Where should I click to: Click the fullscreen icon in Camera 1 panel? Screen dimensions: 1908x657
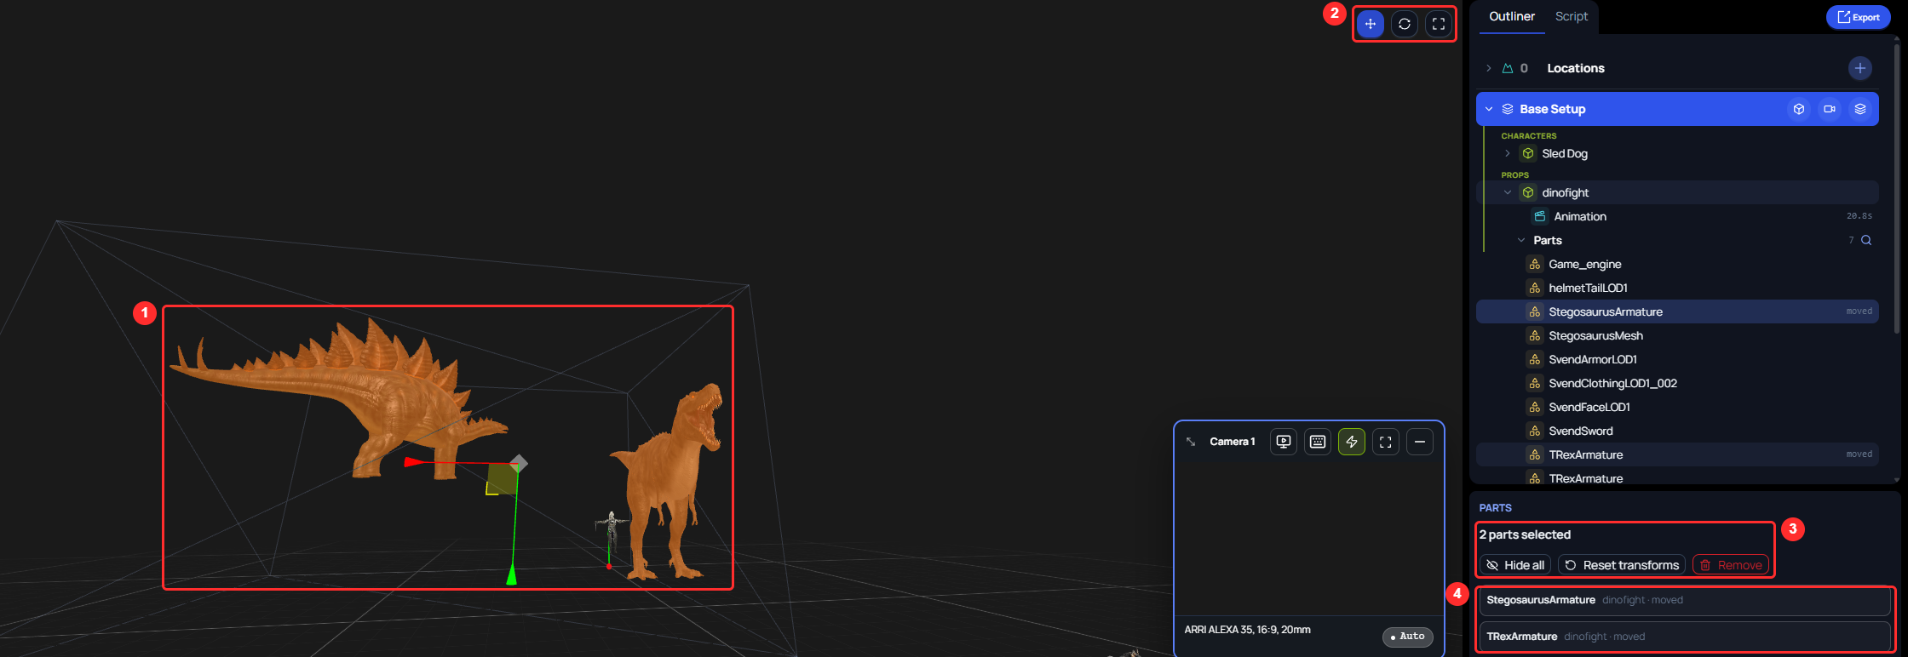(x=1386, y=442)
